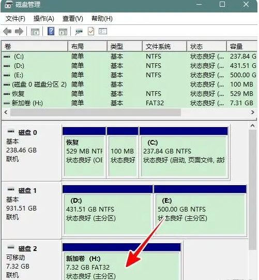Open the 查看(V) menu

[73, 19]
